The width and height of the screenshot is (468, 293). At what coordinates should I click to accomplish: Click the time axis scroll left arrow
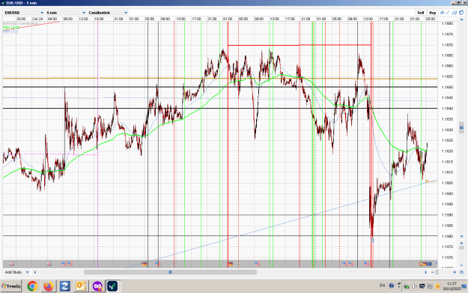tap(35, 272)
